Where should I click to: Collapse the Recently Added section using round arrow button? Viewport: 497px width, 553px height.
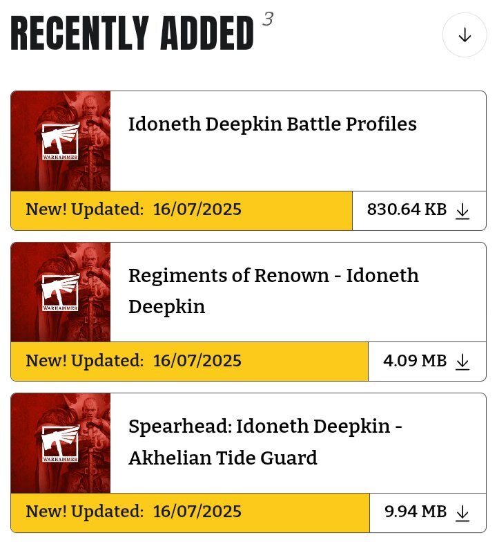pos(465,35)
